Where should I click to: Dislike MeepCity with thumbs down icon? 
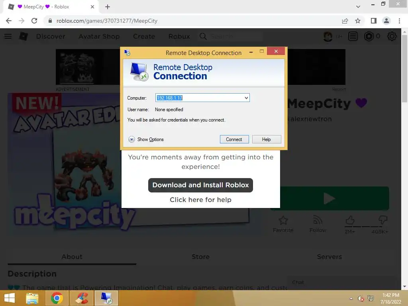coord(382,220)
